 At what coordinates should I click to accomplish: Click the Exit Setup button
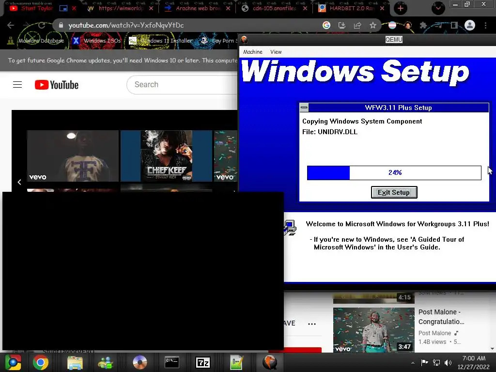[x=394, y=192]
